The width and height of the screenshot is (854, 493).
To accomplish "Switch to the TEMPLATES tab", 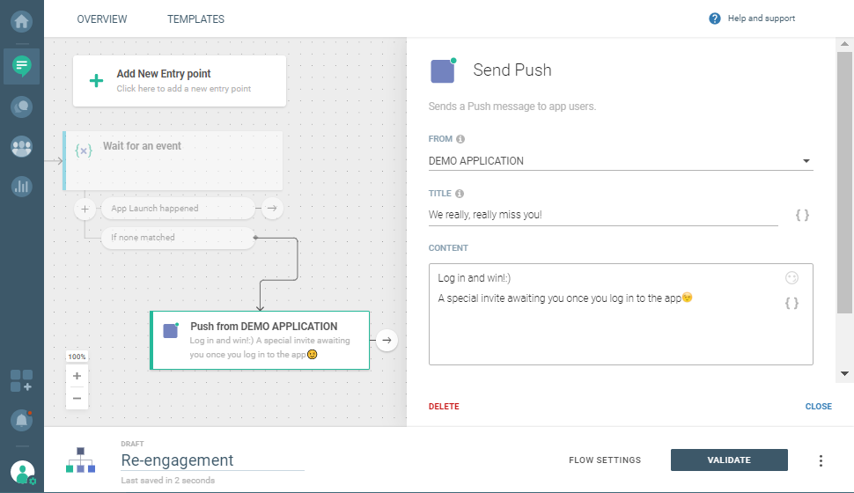I will pos(195,19).
